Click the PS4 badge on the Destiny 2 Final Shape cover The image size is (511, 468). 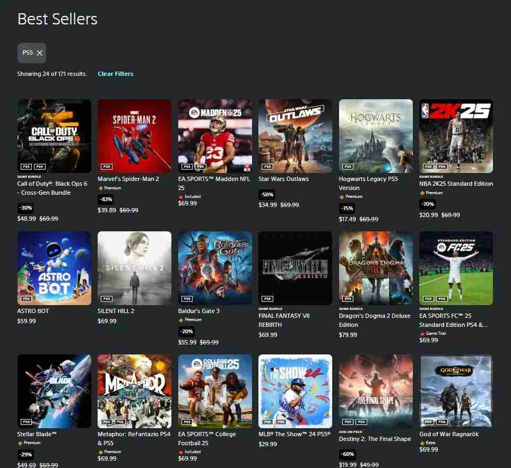(x=361, y=422)
